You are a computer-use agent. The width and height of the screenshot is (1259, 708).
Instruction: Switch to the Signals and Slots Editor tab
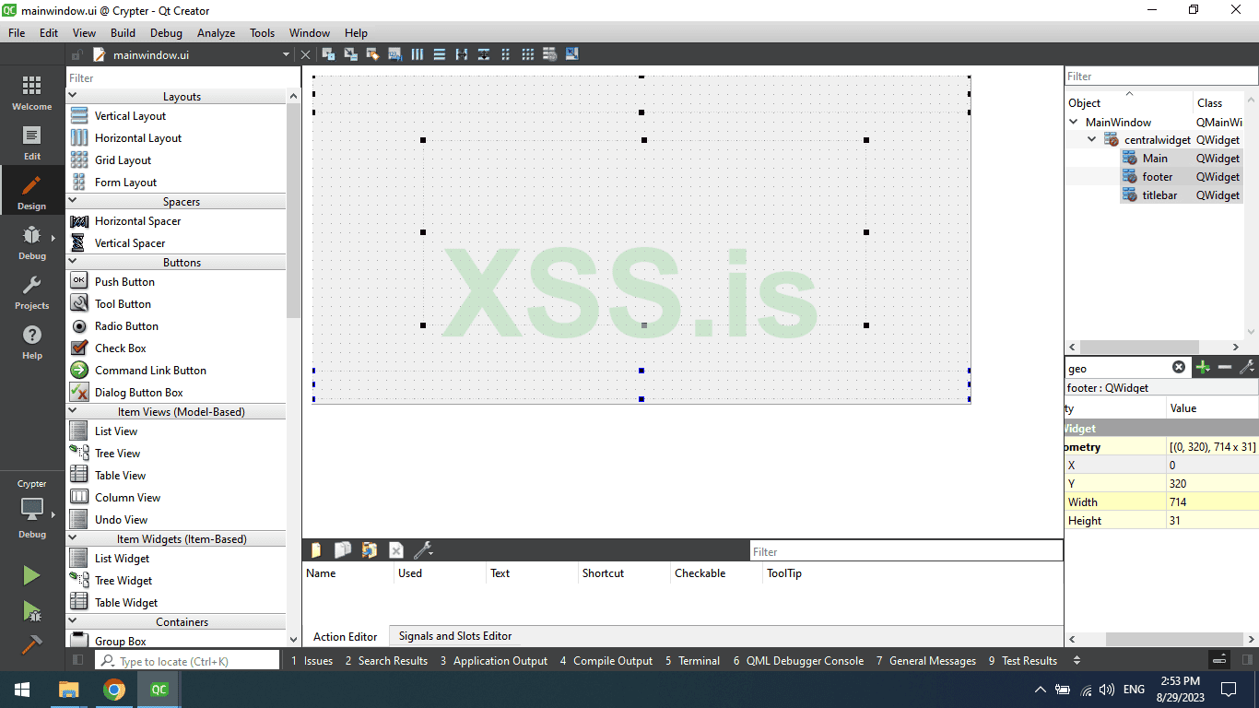[x=454, y=636]
